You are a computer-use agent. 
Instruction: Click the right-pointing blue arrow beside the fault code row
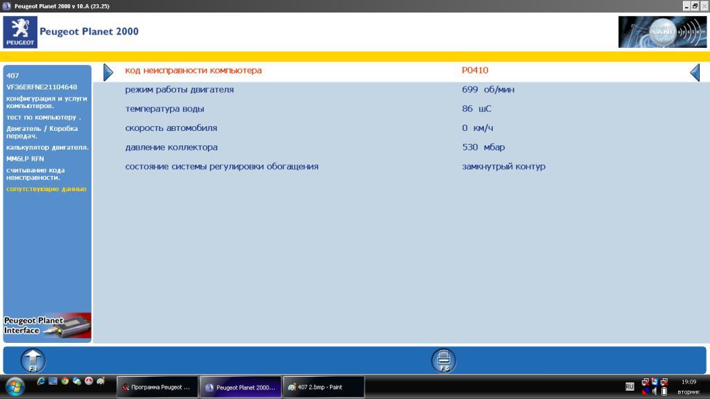tap(108, 72)
